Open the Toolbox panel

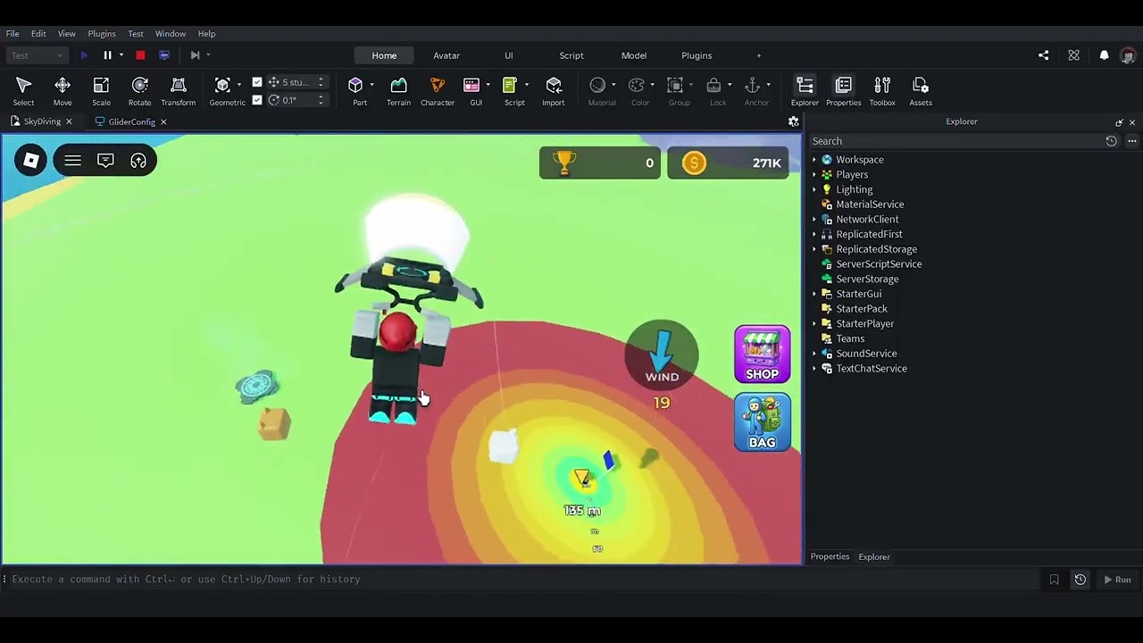coord(882,90)
